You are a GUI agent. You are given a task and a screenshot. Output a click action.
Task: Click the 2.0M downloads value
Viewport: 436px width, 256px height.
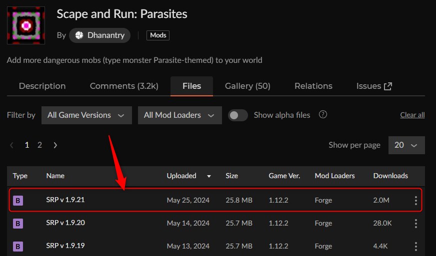click(x=381, y=200)
